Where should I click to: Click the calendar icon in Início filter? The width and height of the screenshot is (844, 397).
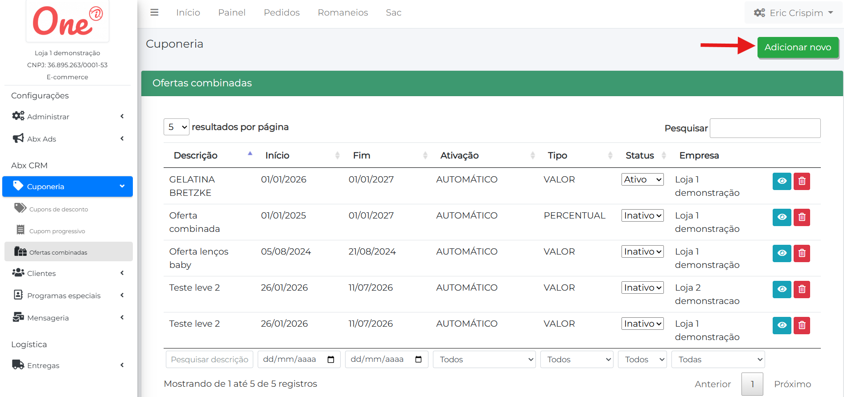(x=331, y=360)
